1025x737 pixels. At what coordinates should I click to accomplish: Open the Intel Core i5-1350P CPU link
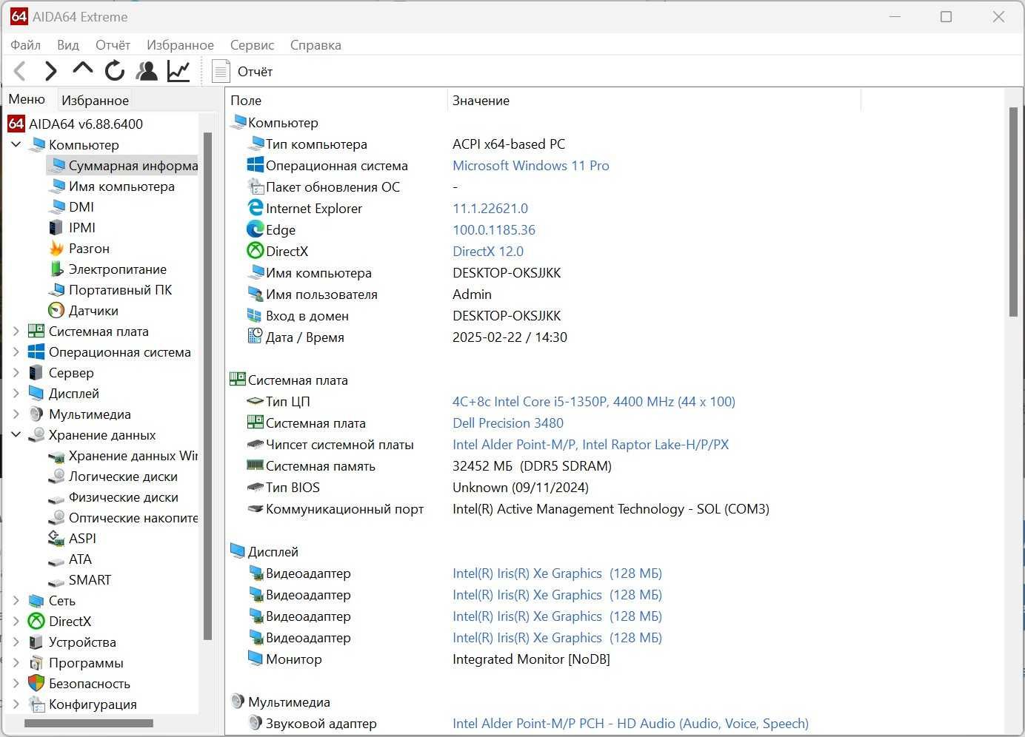[594, 402]
